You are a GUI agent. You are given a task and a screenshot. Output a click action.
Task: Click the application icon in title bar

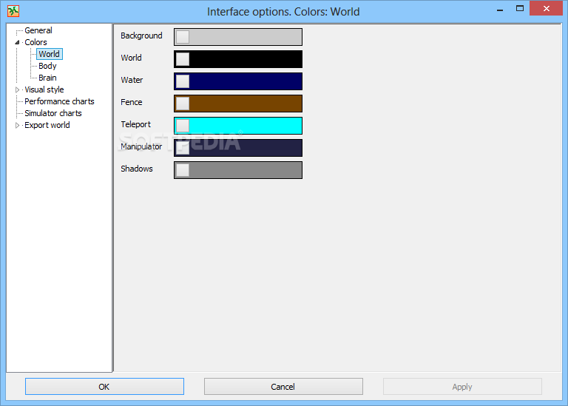tap(13, 11)
